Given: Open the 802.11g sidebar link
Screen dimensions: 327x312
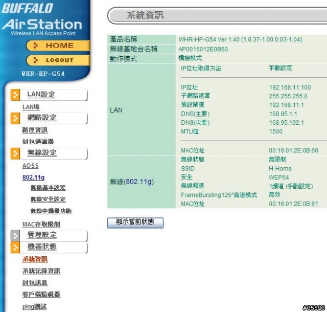Looking at the screenshot, I should tap(33, 177).
